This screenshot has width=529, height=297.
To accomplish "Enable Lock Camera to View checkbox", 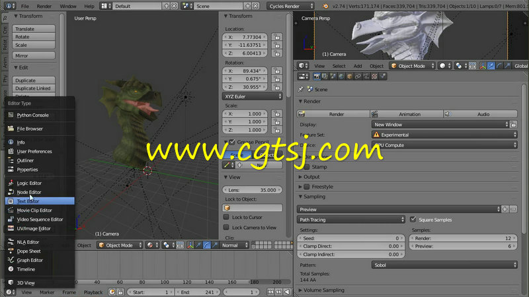I will pos(226,227).
